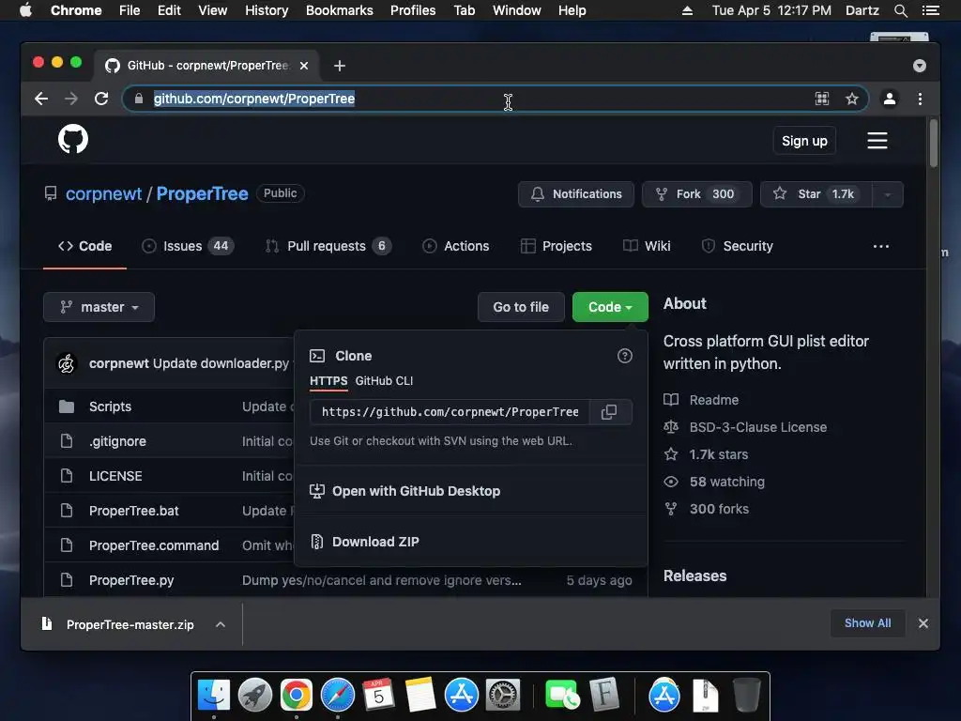961x721 pixels.
Task: Open the corpnewt owner link
Action: coord(103,193)
